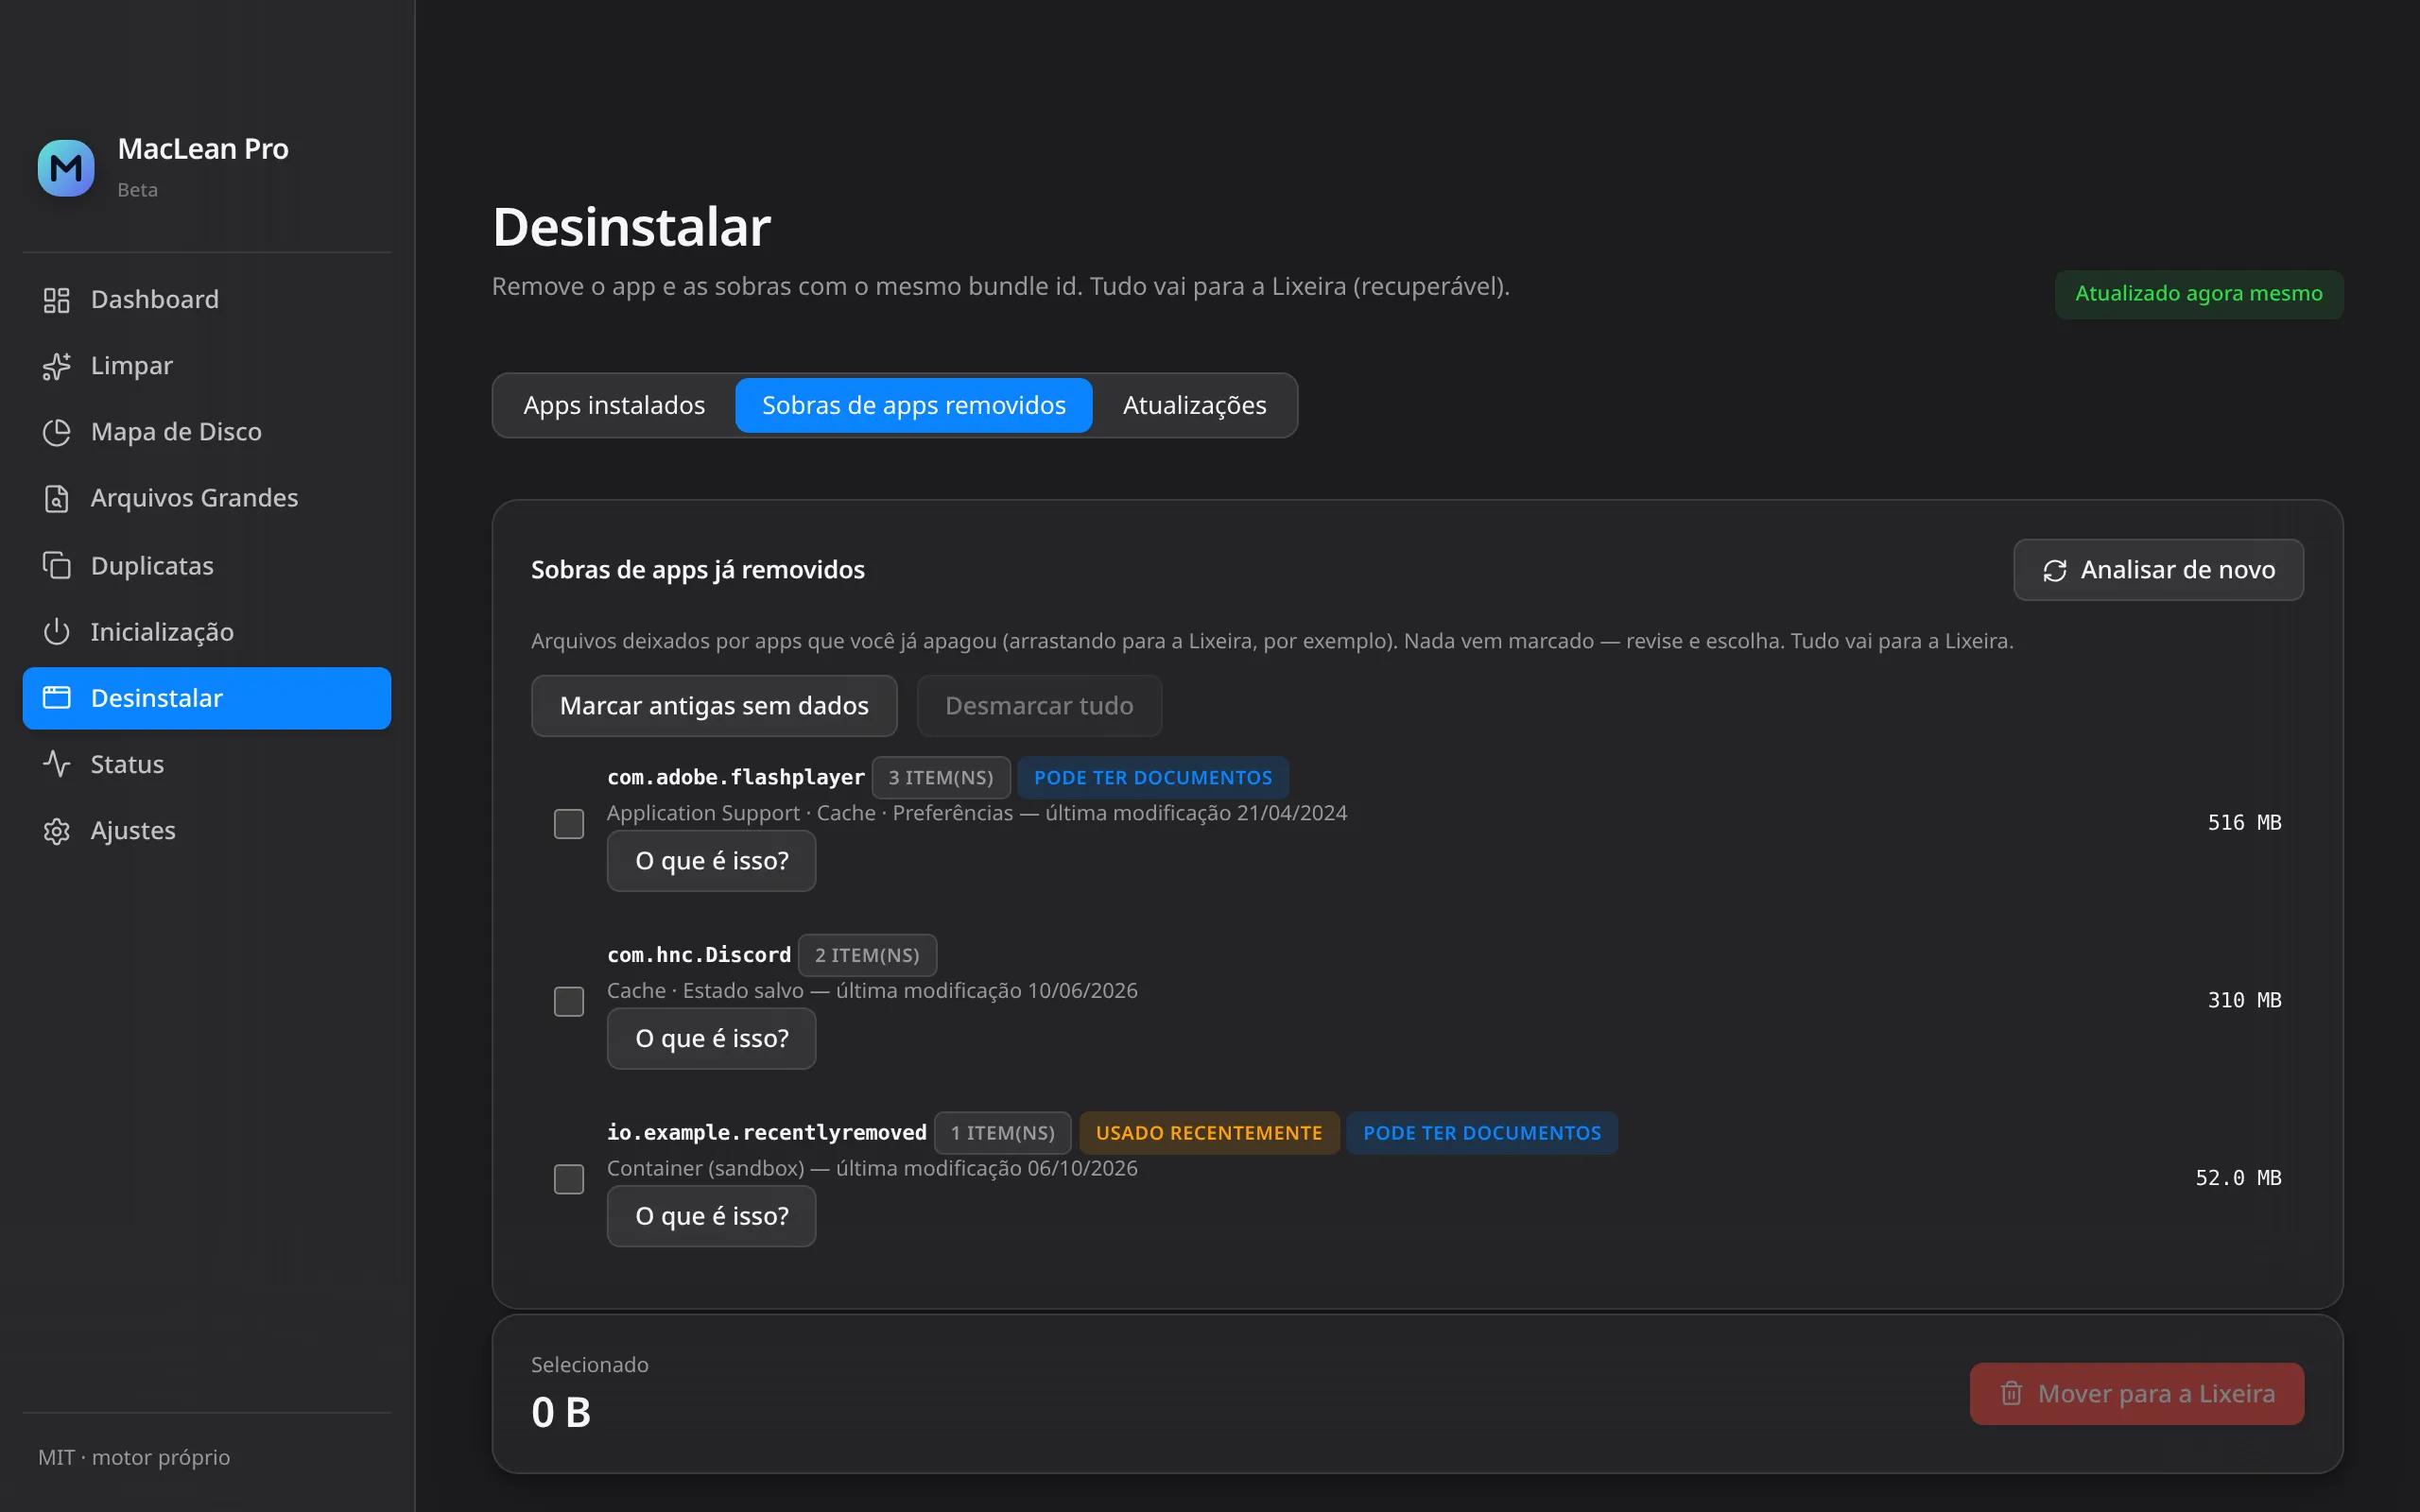The image size is (2420, 1512).
Task: Click the 0 B selected total
Action: click(x=561, y=1412)
